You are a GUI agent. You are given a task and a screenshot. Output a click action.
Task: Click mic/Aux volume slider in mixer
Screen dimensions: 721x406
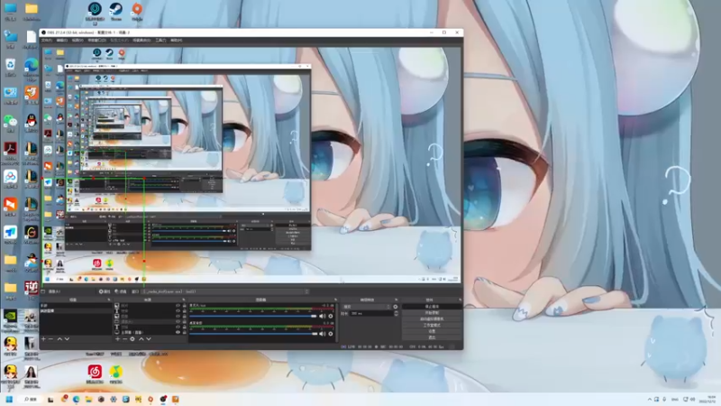pos(253,317)
